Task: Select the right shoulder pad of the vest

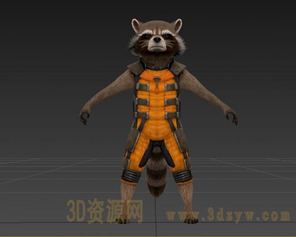Action: [x=178, y=68]
